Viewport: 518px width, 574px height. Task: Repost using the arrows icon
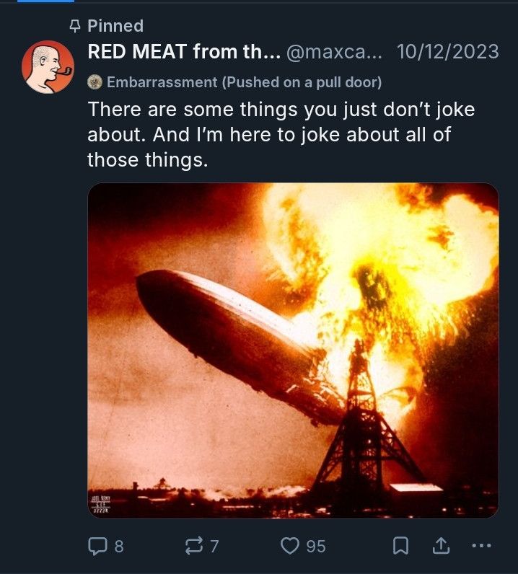point(193,547)
